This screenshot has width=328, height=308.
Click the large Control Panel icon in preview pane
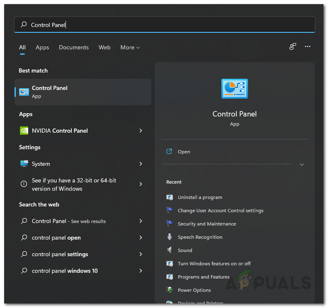point(235,89)
